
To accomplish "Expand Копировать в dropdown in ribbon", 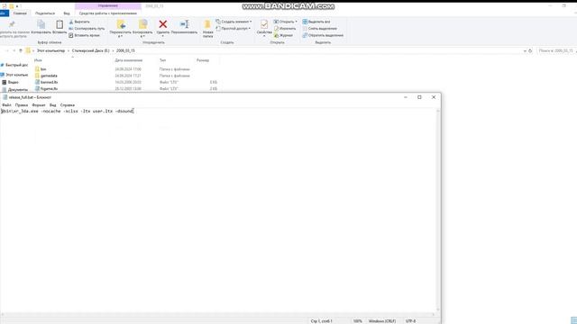I will tap(142, 36).
